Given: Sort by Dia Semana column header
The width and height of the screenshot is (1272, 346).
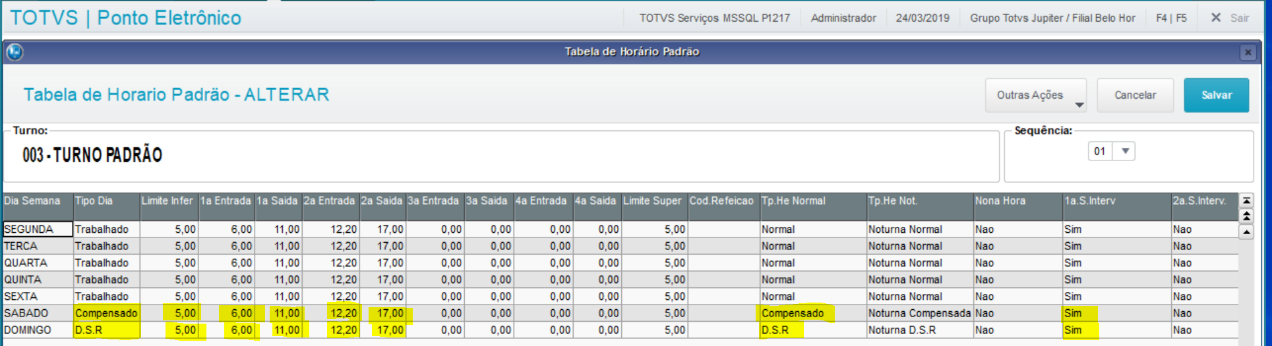Looking at the screenshot, I should pos(38,207).
